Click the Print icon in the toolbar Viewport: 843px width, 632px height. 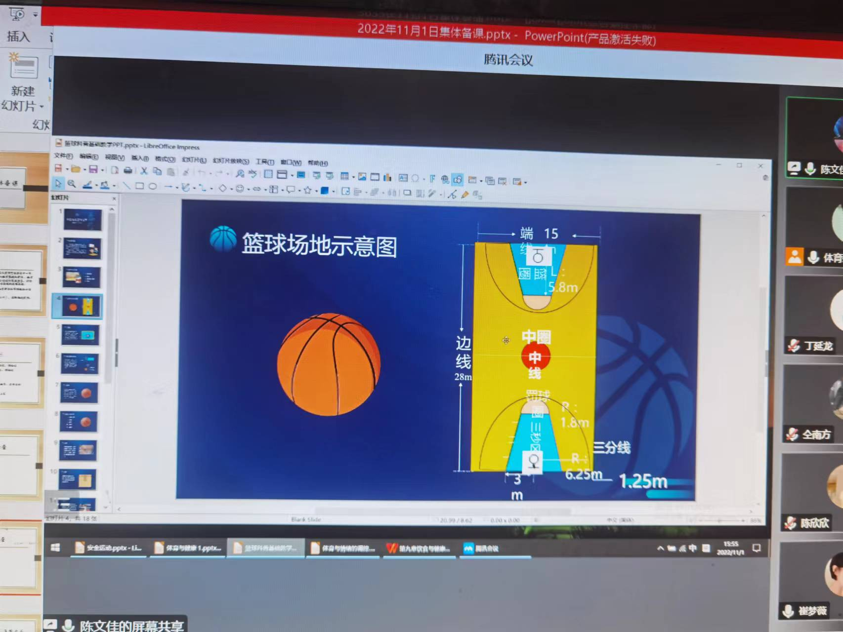[128, 171]
